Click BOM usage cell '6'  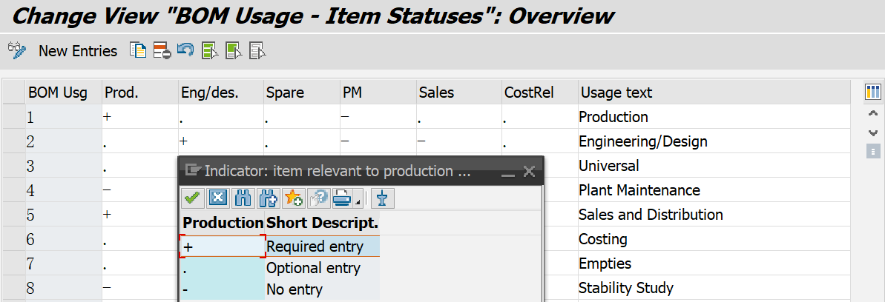pos(64,239)
